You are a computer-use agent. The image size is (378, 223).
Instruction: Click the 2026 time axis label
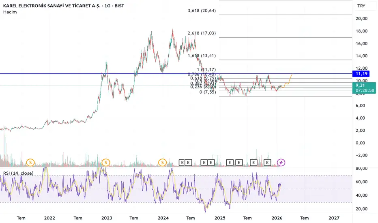[277, 218]
